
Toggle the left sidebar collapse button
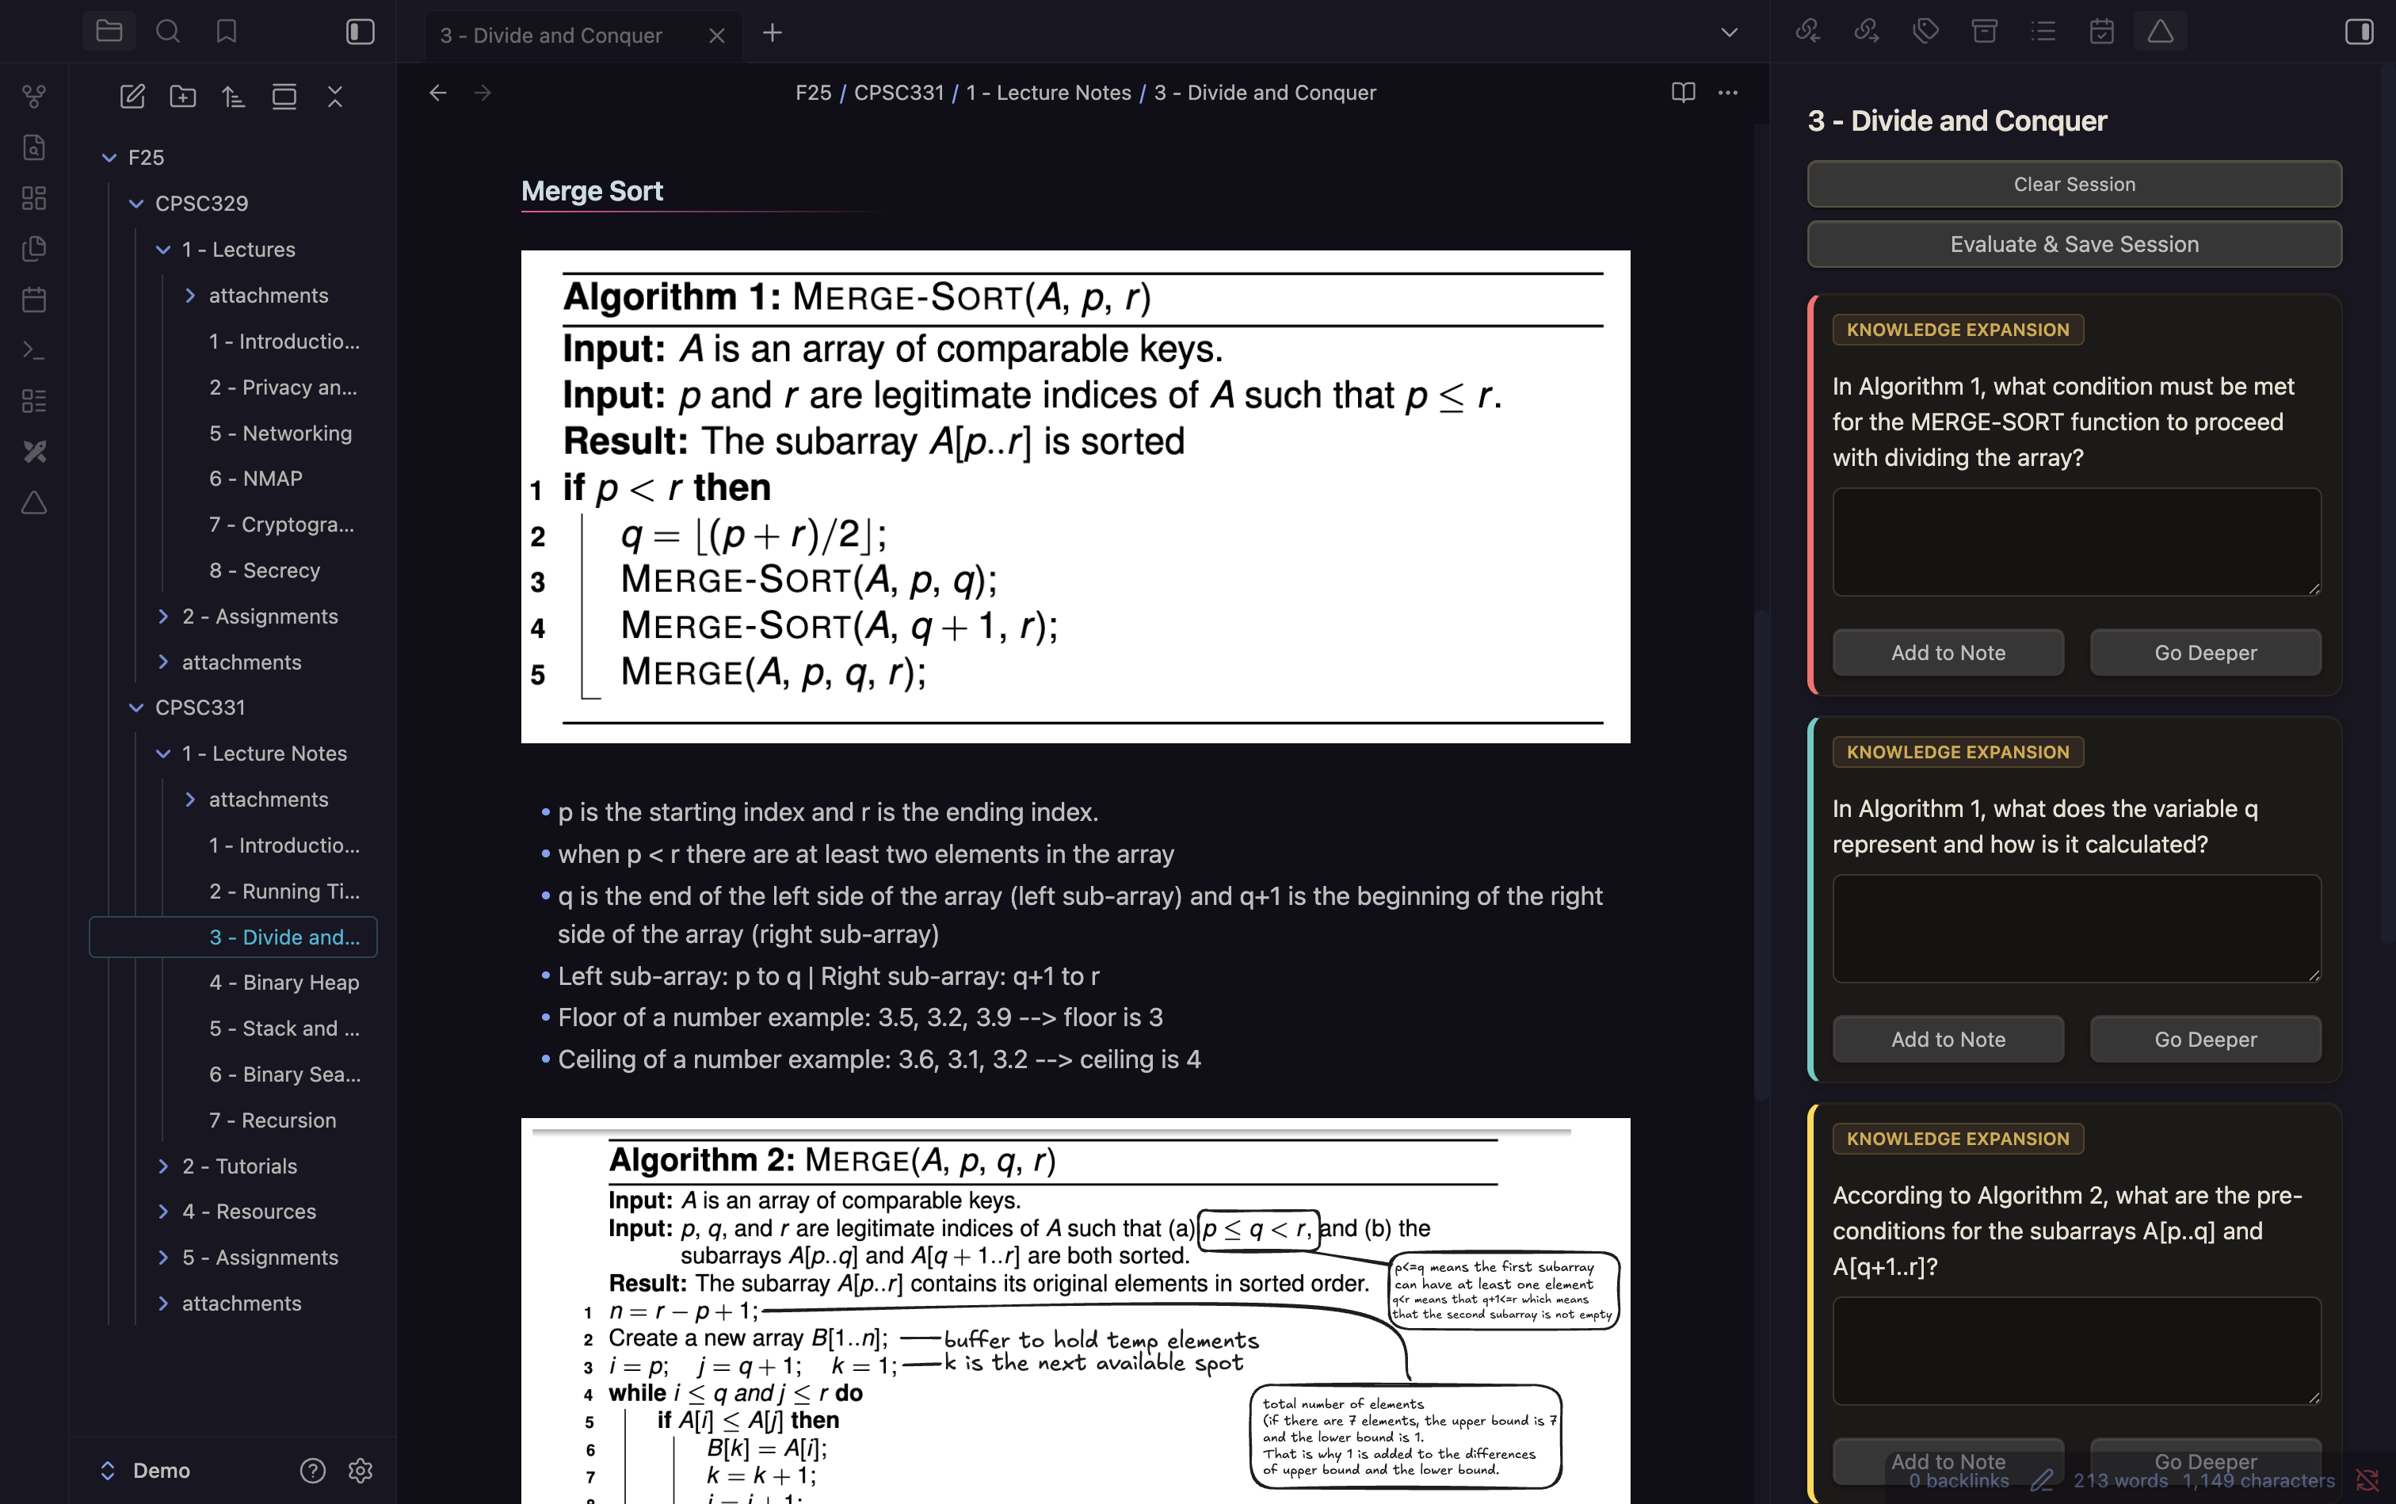click(360, 32)
